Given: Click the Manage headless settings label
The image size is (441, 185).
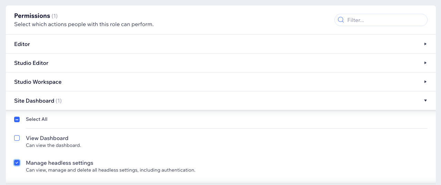Looking at the screenshot, I should tap(60, 163).
